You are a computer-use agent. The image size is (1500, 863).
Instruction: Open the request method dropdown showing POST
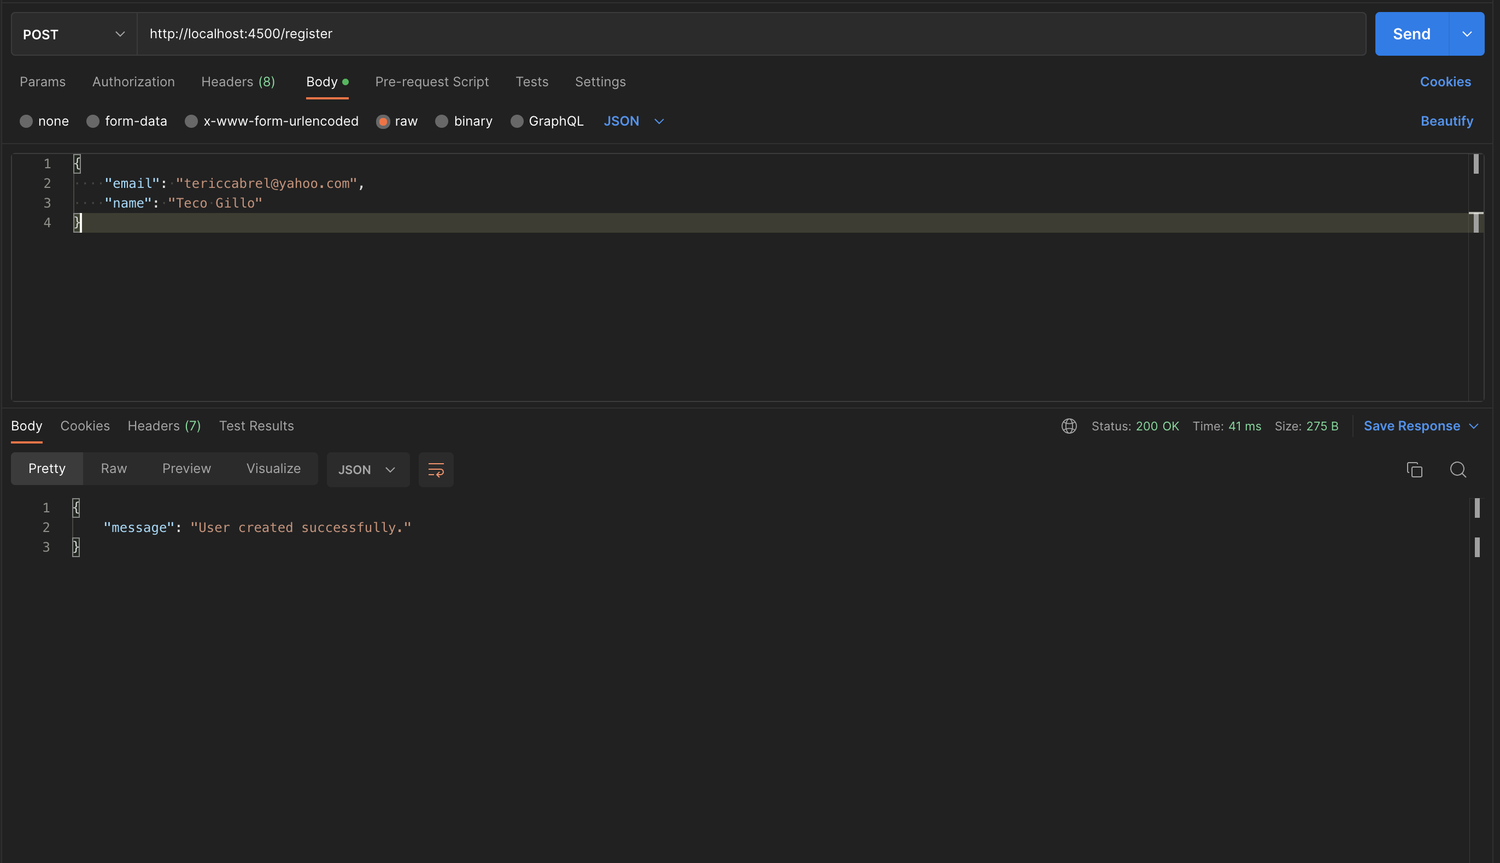[x=72, y=34]
